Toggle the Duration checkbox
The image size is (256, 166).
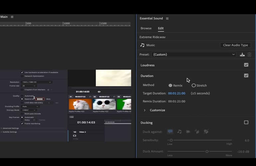[x=246, y=75]
